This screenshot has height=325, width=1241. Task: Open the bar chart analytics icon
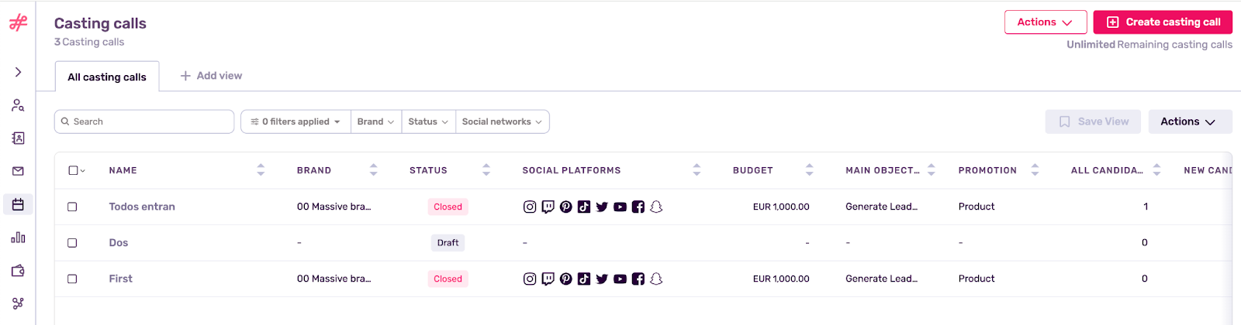point(18,238)
